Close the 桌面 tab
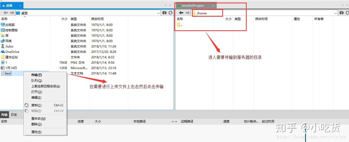 19,5
